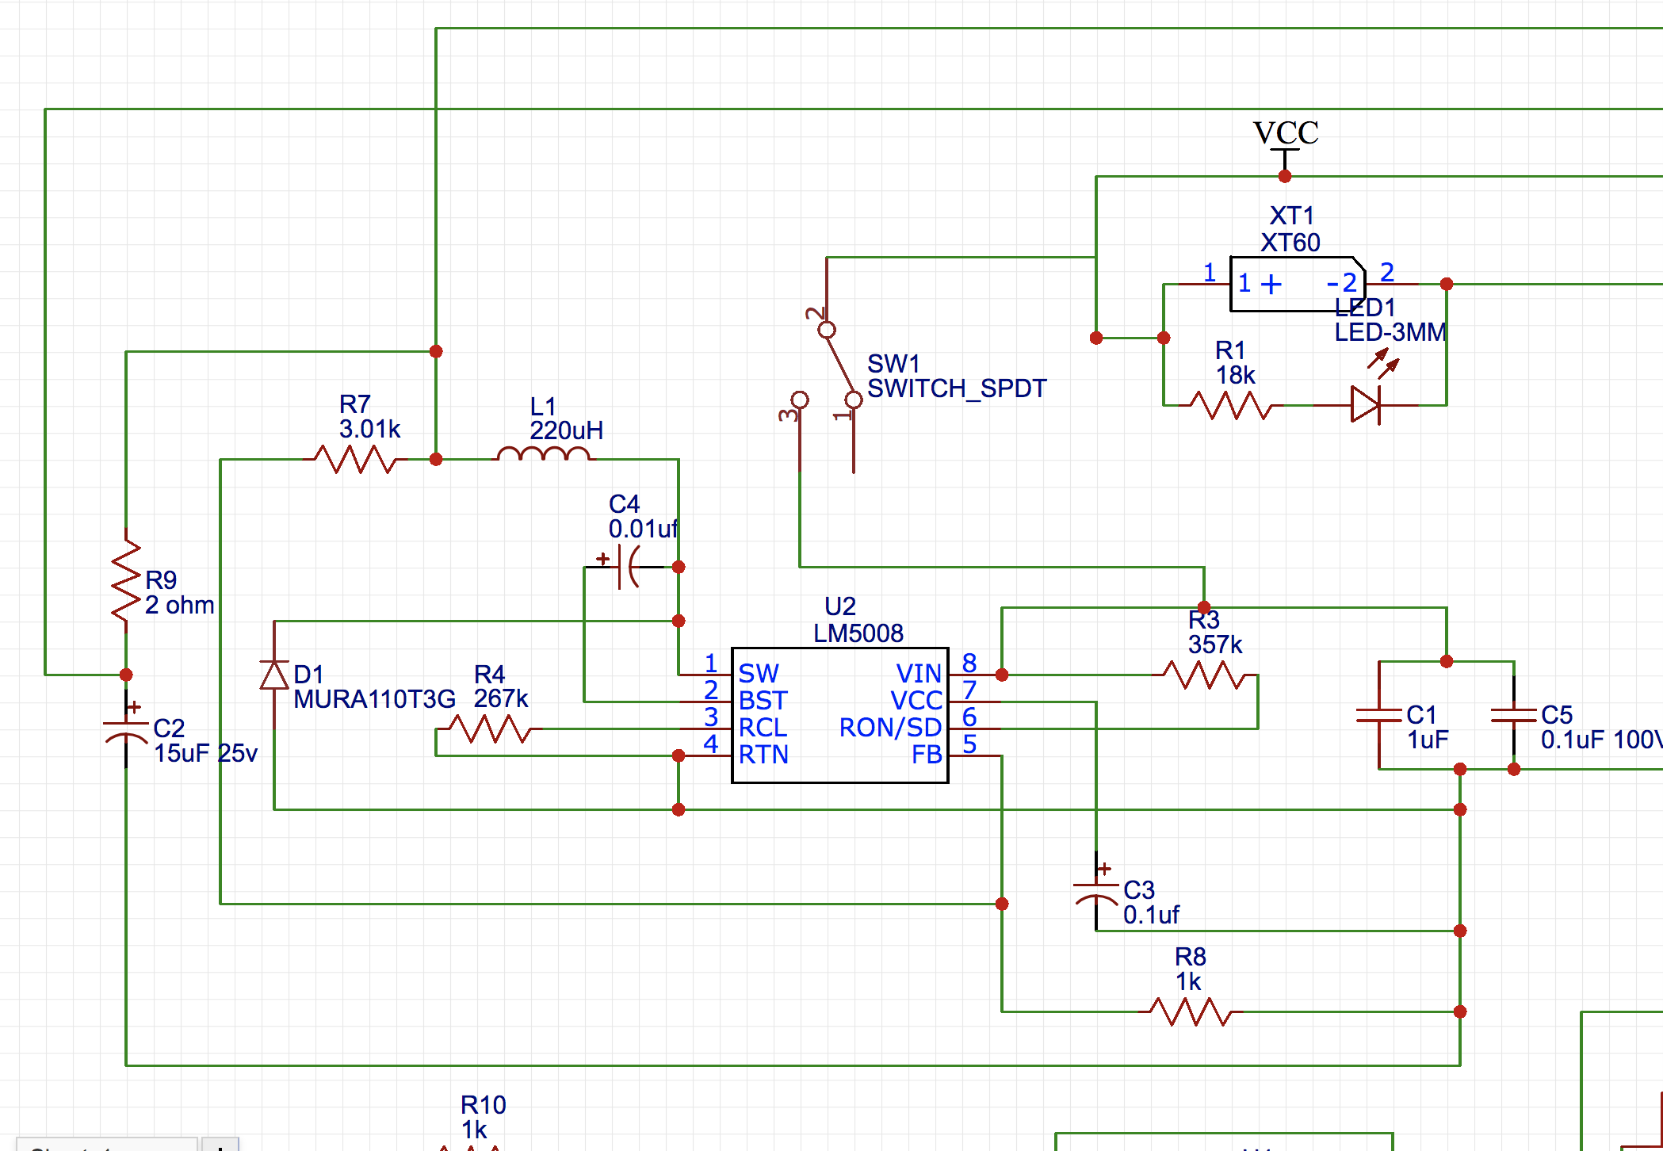Screen dimensions: 1663x1151
Task: Click the VIN pin label on U2
Action: (x=919, y=674)
